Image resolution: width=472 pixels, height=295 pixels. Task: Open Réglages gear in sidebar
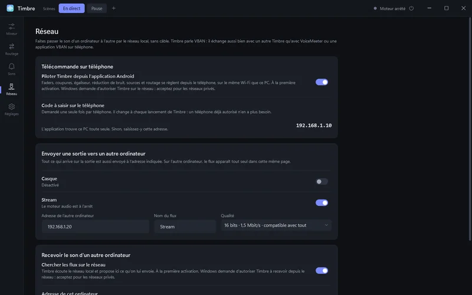click(11, 110)
